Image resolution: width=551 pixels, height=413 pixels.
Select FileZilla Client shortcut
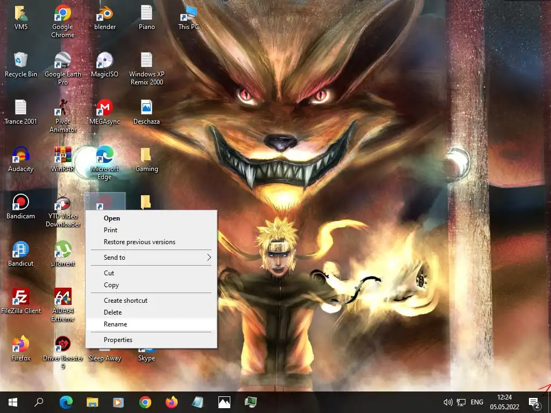pyautogui.click(x=21, y=301)
